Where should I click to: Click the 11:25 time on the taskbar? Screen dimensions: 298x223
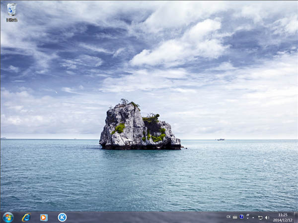click(283, 215)
